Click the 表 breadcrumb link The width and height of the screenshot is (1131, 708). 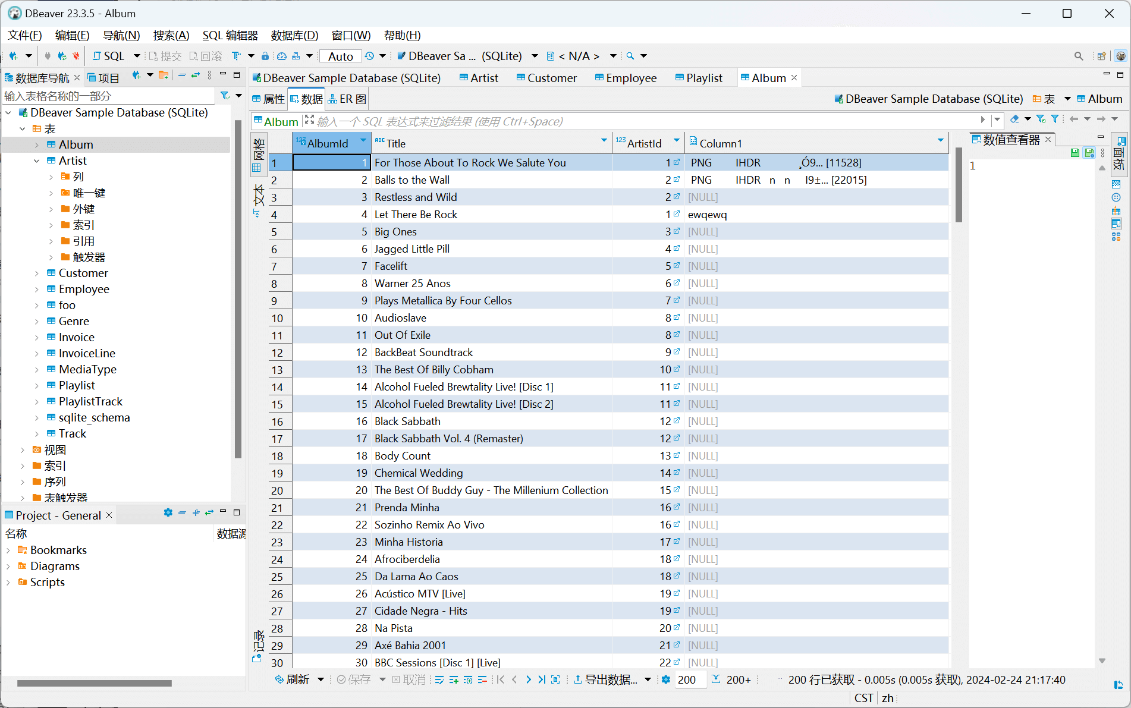pyautogui.click(x=1044, y=99)
